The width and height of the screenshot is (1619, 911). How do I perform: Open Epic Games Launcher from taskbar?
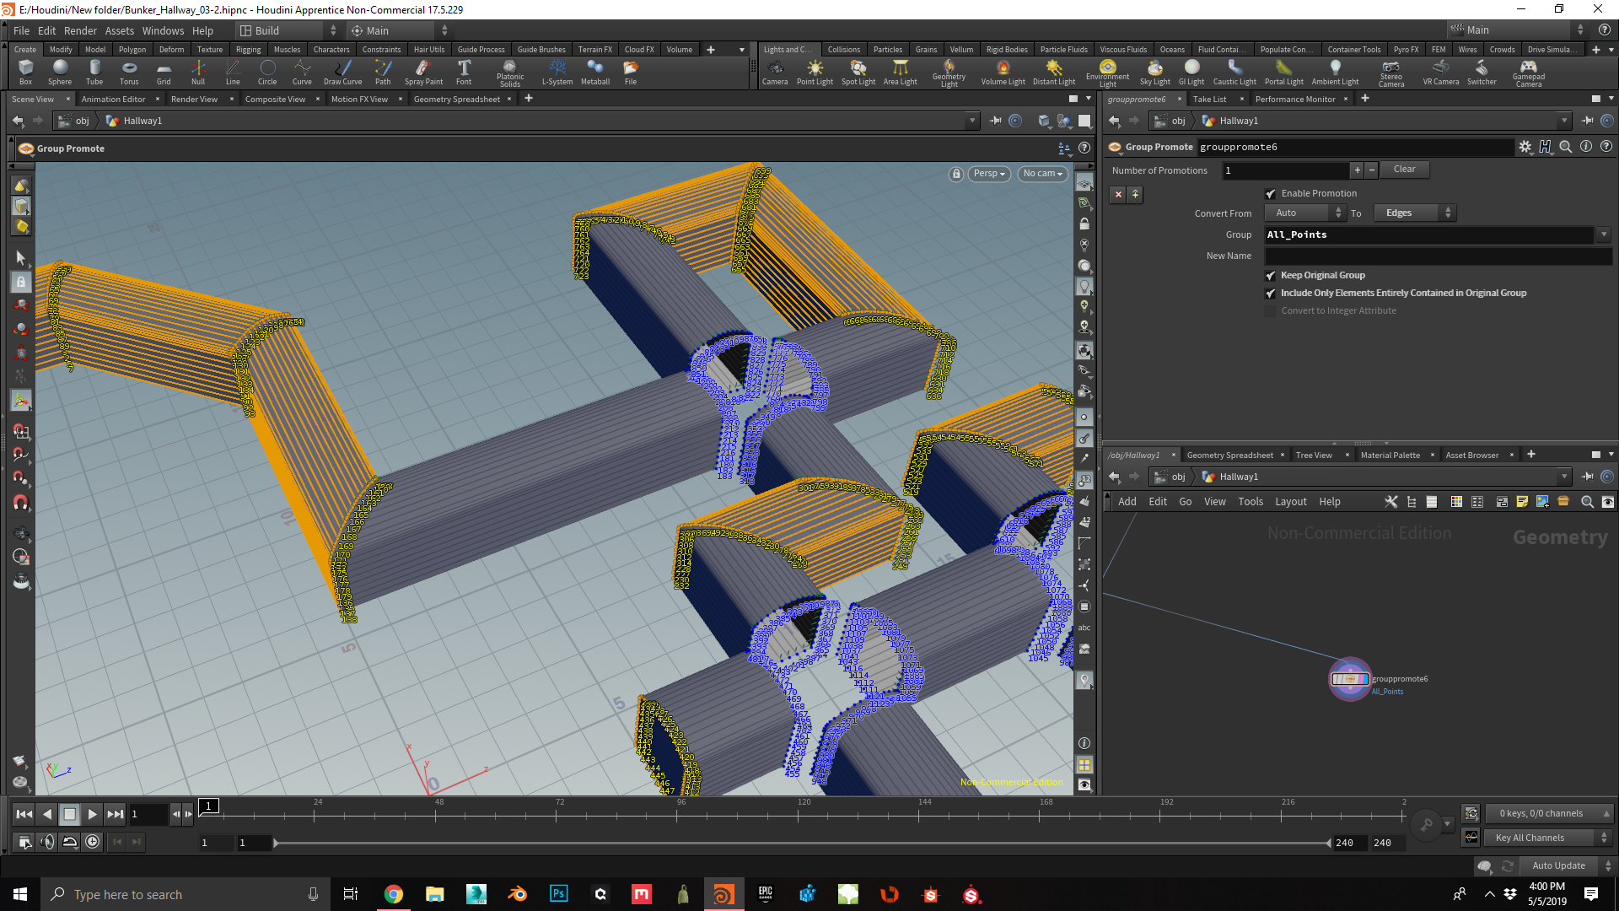pyautogui.click(x=766, y=894)
